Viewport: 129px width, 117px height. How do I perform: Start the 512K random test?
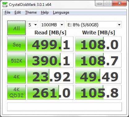click(16, 60)
